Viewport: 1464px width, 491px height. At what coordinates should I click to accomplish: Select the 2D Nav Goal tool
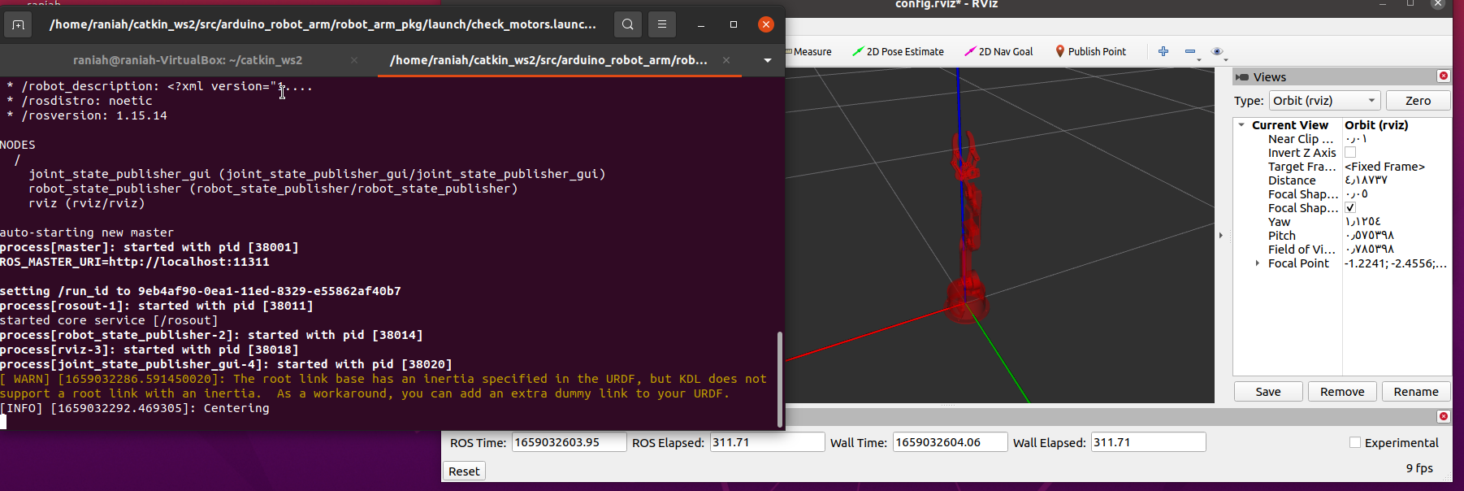pos(998,51)
